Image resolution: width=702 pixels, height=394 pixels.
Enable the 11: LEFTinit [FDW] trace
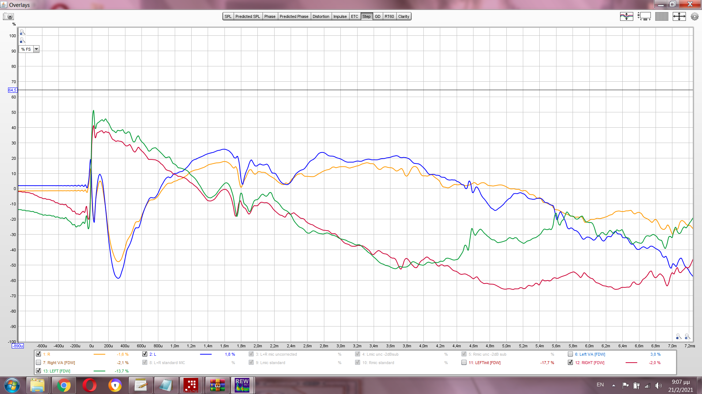(464, 363)
